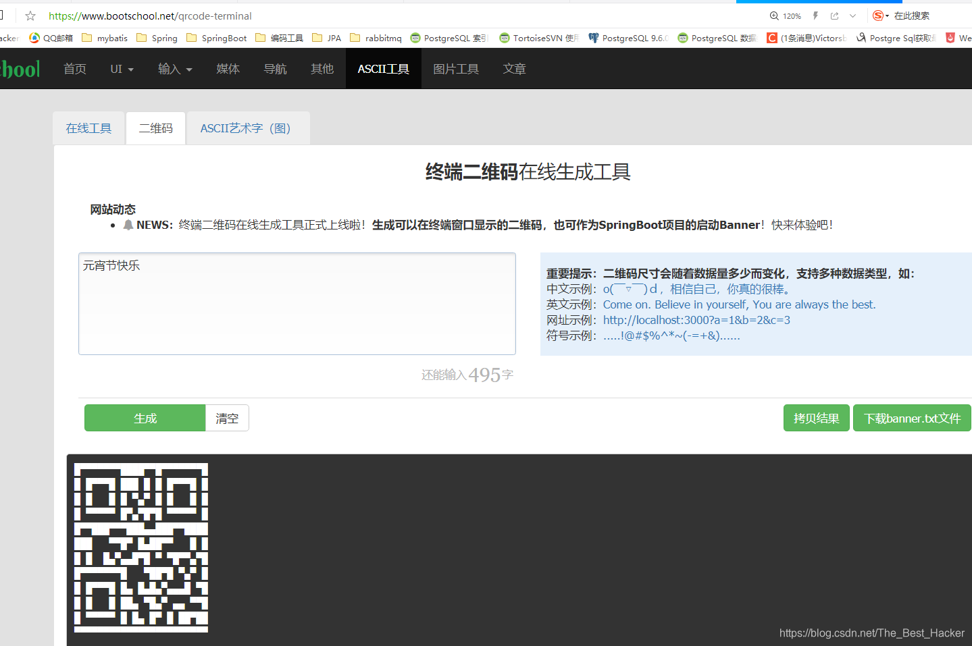Open the 导航 navigation item
Viewport: 972px width, 646px height.
click(276, 69)
